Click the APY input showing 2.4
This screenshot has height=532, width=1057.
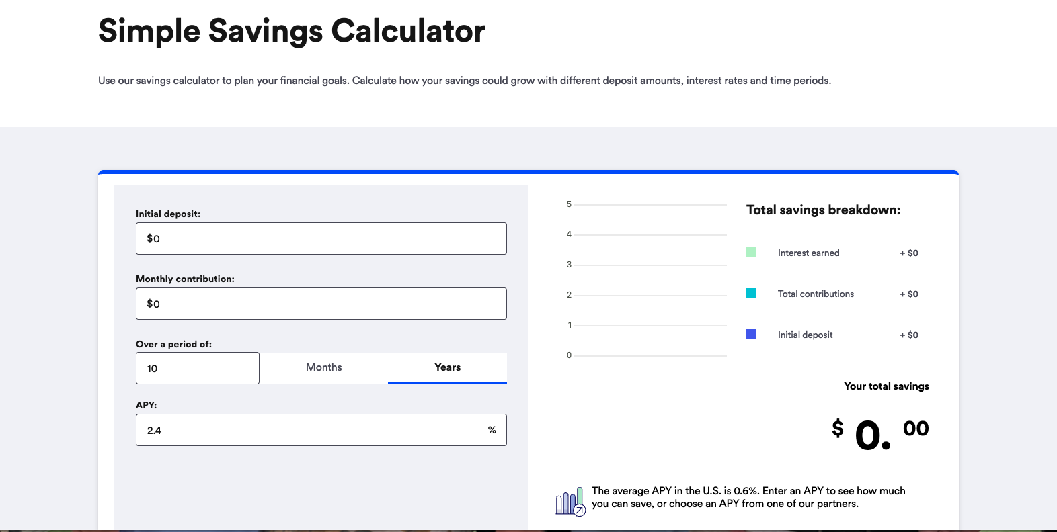point(309,430)
